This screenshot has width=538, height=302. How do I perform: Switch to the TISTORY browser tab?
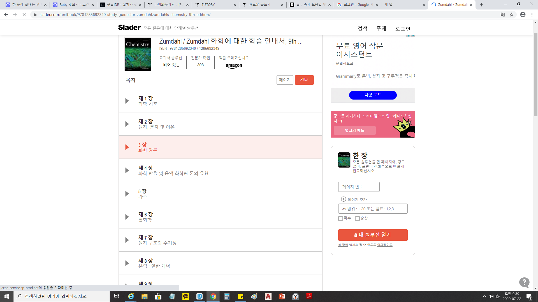215,5
